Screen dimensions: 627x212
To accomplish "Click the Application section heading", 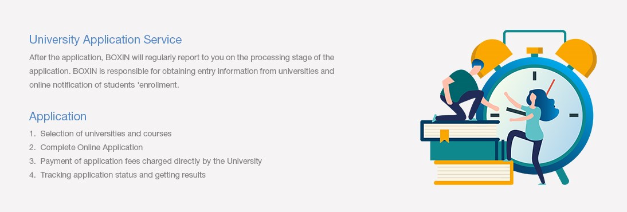I will point(57,116).
